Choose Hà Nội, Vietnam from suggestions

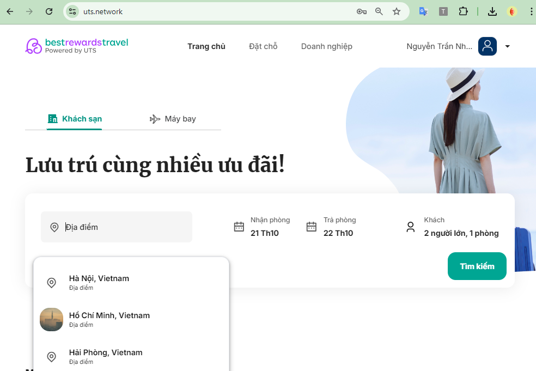[x=131, y=282]
